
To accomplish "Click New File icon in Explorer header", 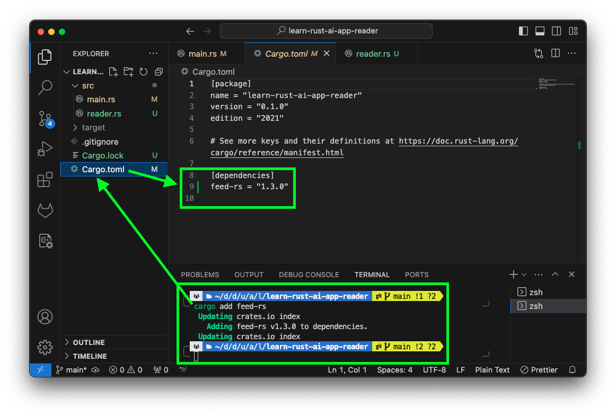I will pyautogui.click(x=113, y=72).
